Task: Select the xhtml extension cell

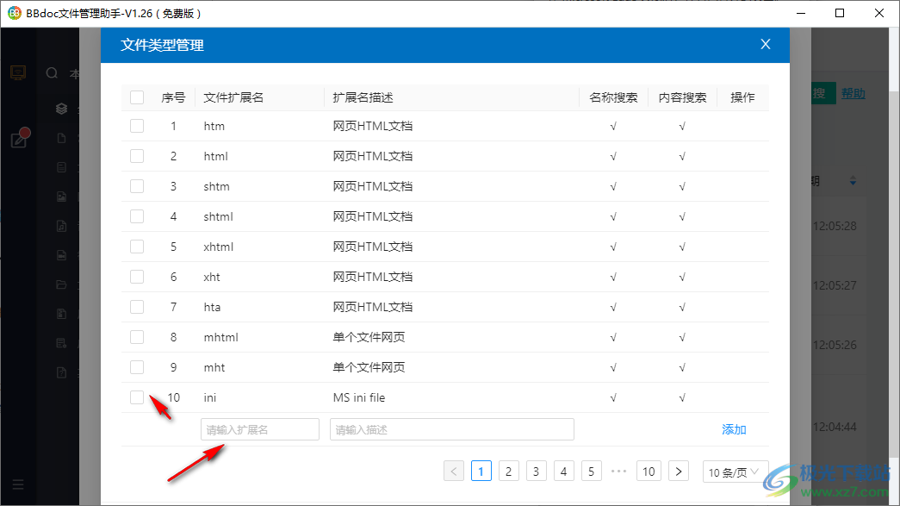Action: [x=219, y=247]
